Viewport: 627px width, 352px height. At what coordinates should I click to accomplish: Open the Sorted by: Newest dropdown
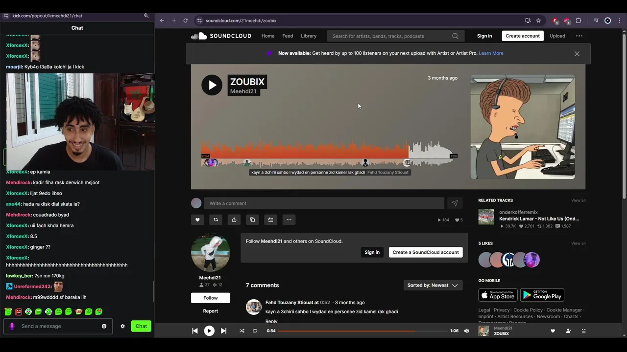434,285
